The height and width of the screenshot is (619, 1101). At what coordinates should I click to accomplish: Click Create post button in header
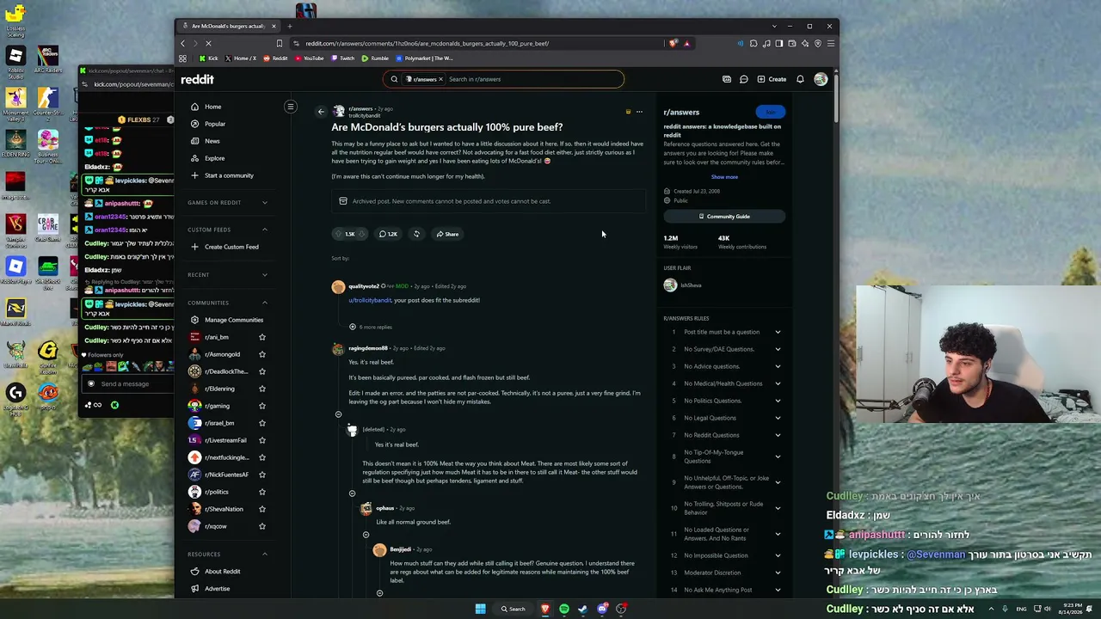772,79
